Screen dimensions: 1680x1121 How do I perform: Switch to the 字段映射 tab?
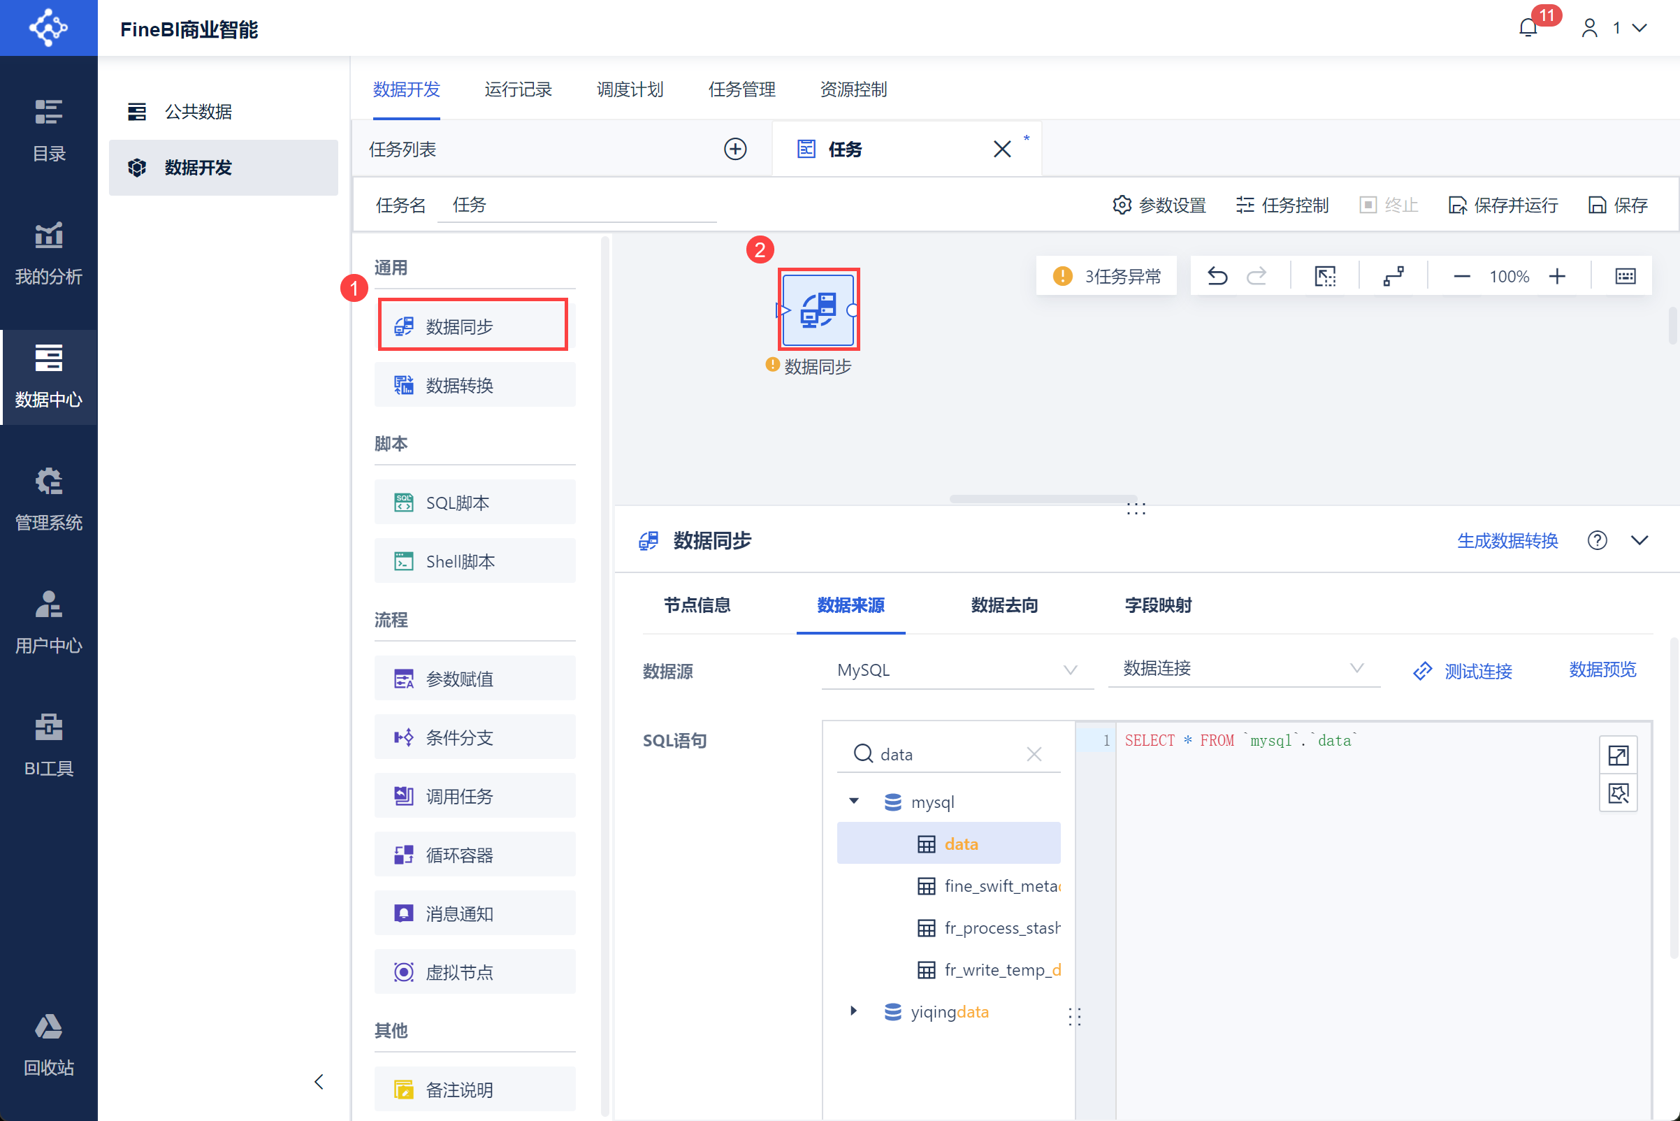[x=1157, y=605]
